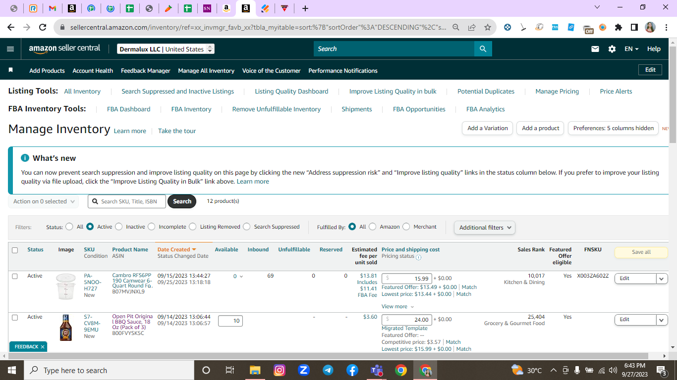Tick the checkbox for the Open Pit BBQ Sauce row
Viewport: 677px width, 380px height.
pyautogui.click(x=15, y=318)
